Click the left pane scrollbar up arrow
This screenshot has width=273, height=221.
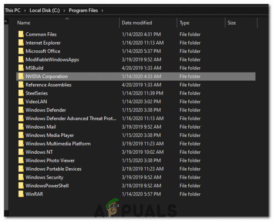click(6, 21)
